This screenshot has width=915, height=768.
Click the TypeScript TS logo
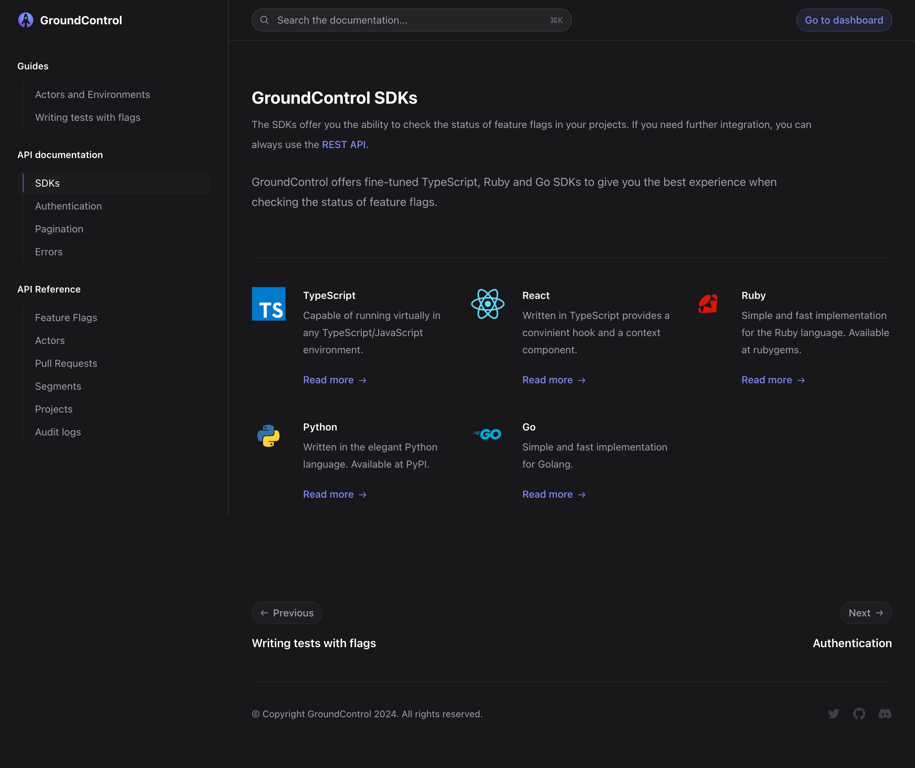pyautogui.click(x=269, y=304)
